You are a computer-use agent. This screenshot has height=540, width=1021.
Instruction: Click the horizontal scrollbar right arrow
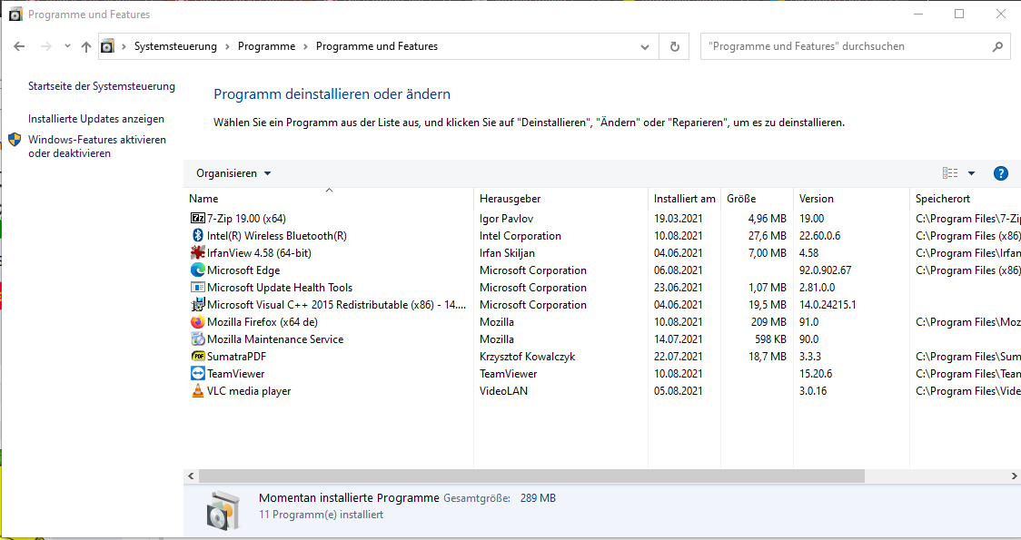1015,476
